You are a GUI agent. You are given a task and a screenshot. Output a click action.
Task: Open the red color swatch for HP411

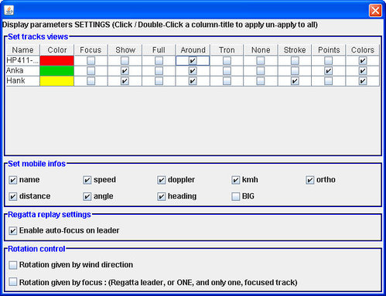[57, 61]
